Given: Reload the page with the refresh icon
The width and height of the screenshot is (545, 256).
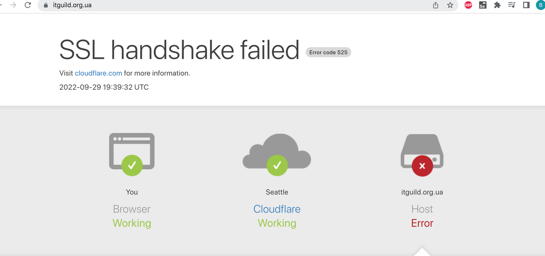Looking at the screenshot, I should pos(28,5).
